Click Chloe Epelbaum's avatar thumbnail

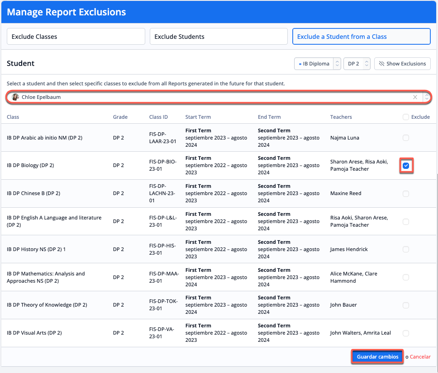[15, 97]
